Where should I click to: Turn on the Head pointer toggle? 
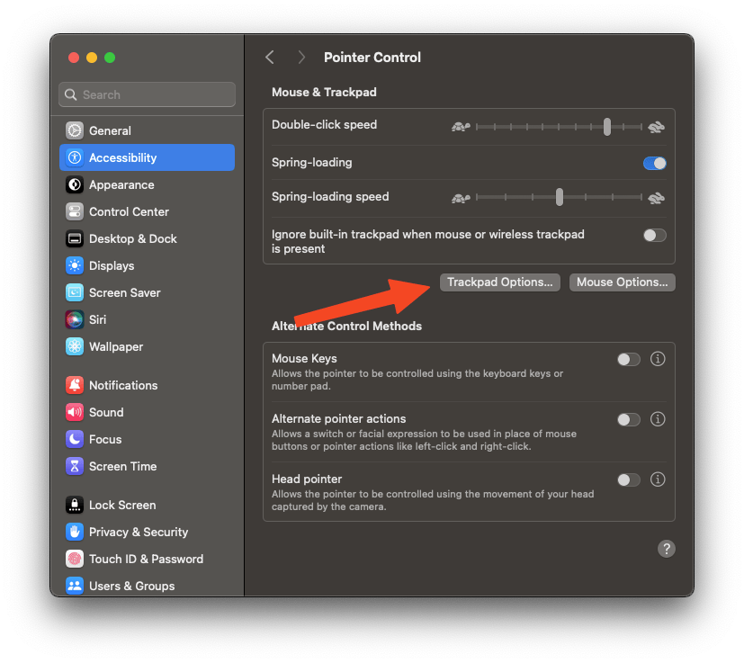tap(629, 479)
